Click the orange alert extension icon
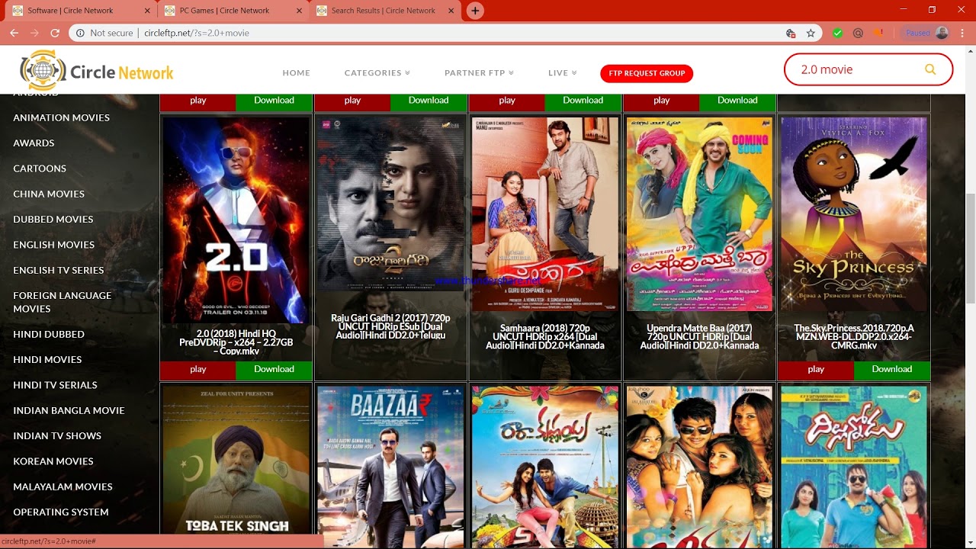The image size is (976, 549). [878, 33]
